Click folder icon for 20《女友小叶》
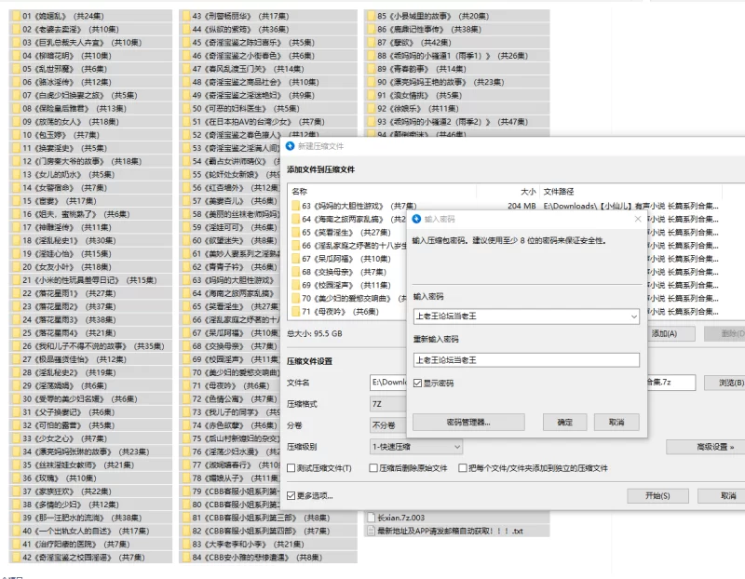Image resolution: width=745 pixels, height=579 pixels. tap(16, 267)
